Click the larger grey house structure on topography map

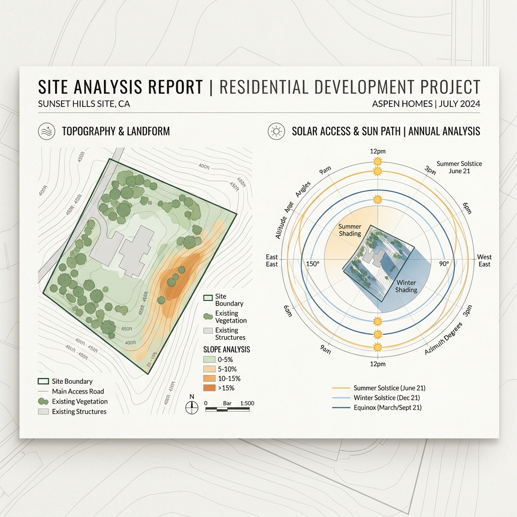click(x=136, y=251)
